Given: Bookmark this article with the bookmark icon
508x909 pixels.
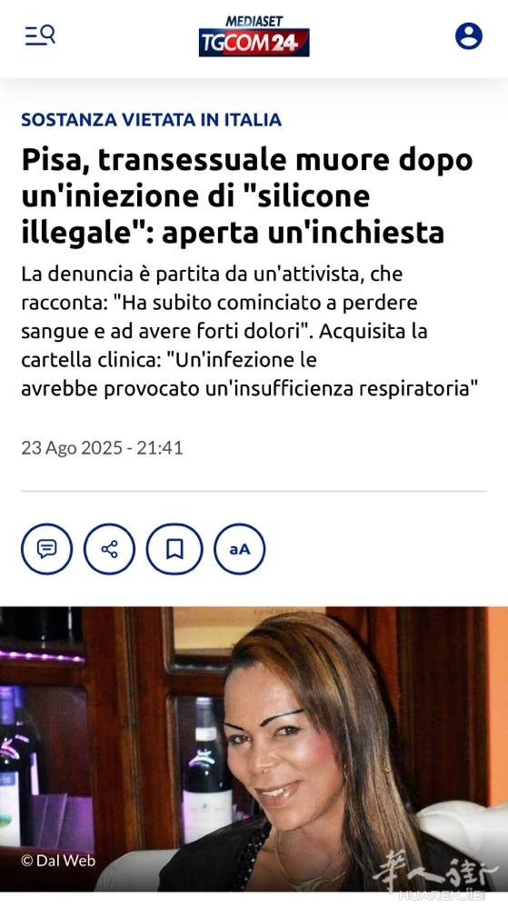Looking at the screenshot, I should [174, 548].
